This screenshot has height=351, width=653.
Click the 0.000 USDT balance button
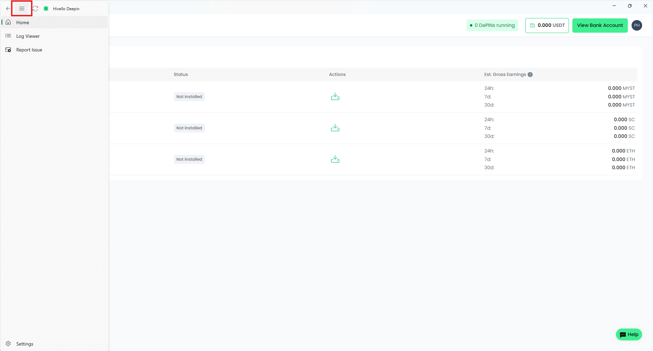click(x=547, y=26)
